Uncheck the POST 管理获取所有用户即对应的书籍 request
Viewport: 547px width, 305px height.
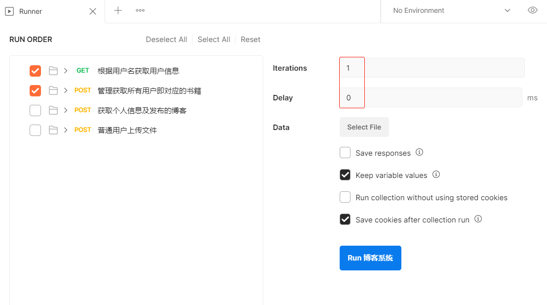[35, 90]
